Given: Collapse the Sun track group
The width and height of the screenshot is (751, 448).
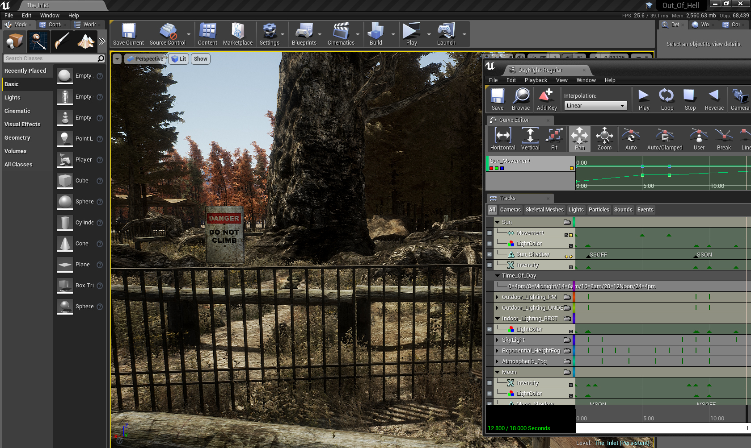Looking at the screenshot, I should click(497, 222).
